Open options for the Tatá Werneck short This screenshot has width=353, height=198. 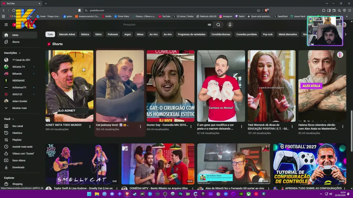coord(292,127)
